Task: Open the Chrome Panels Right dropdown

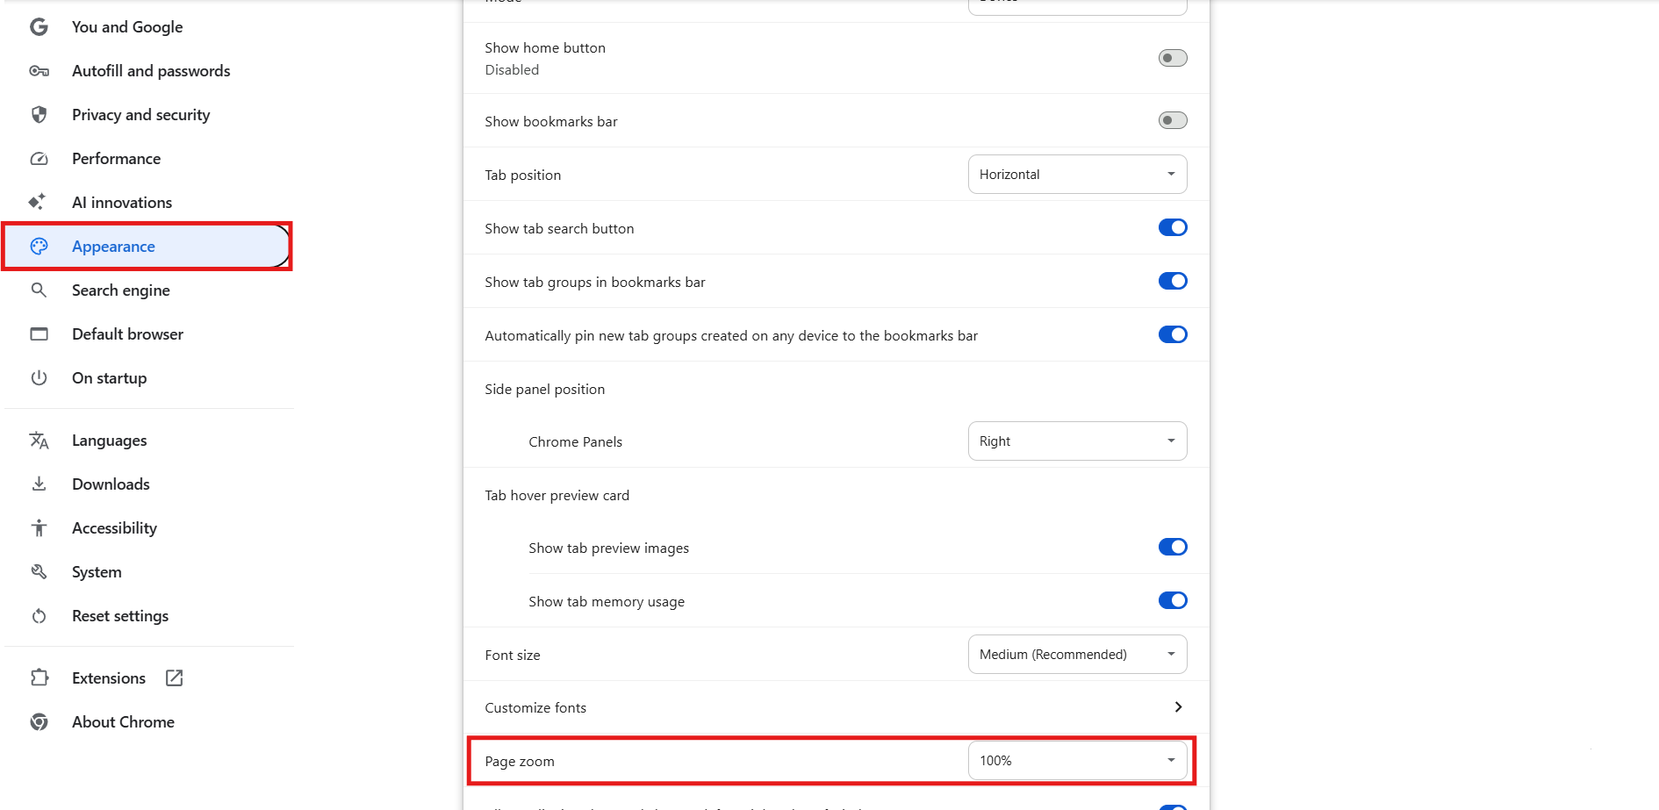Action: tap(1077, 441)
